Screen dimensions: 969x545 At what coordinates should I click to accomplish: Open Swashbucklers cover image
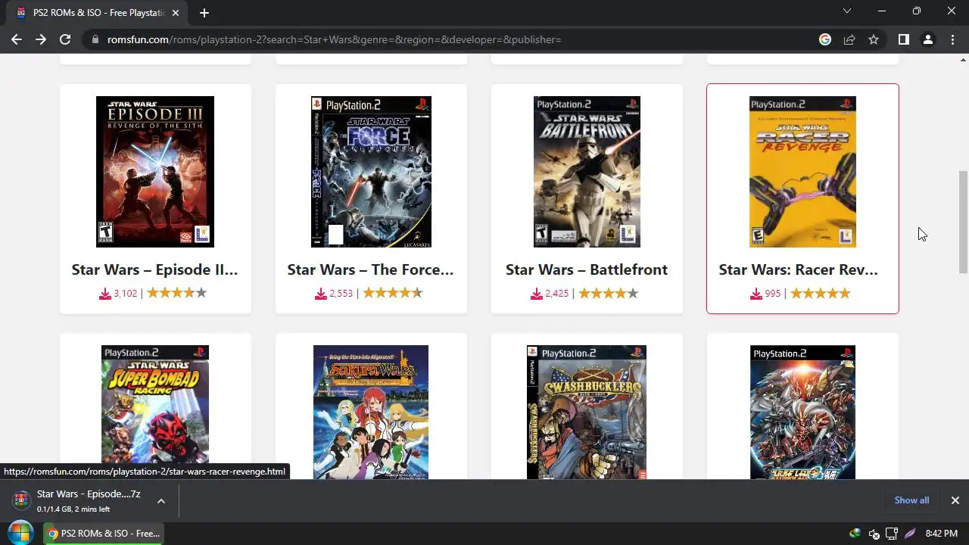[x=587, y=412]
